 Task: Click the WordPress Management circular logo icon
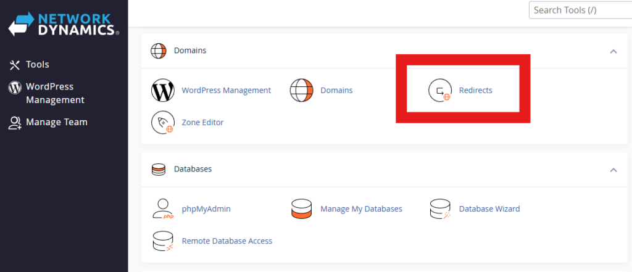pyautogui.click(x=163, y=91)
